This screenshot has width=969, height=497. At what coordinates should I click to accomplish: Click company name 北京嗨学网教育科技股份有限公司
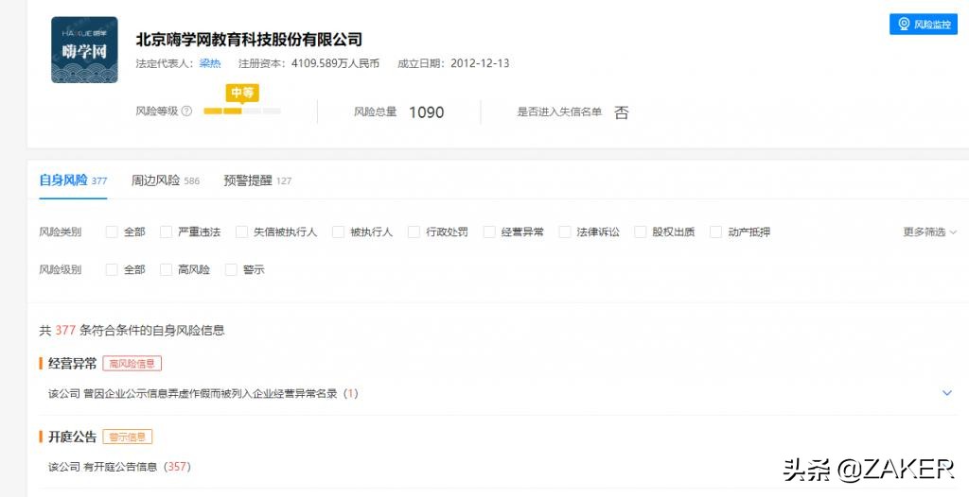(249, 40)
